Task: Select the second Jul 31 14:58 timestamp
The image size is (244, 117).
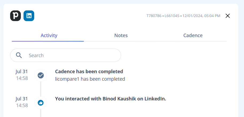Action: click(x=22, y=102)
